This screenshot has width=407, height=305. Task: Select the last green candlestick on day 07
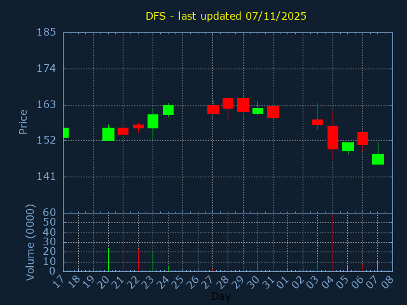click(378, 159)
